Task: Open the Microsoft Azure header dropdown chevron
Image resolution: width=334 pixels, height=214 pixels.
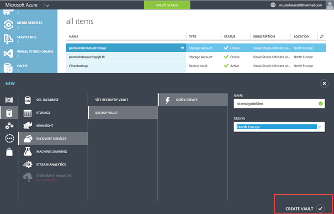Action: pyautogui.click(x=47, y=6)
